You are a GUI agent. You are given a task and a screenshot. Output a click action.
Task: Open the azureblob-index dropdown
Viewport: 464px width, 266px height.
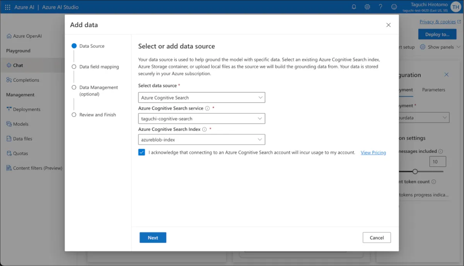point(201,139)
